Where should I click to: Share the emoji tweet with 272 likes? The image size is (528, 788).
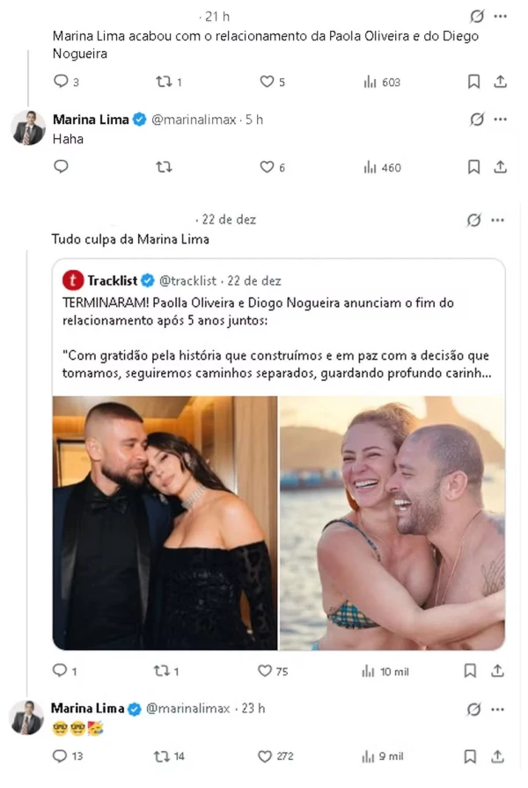click(500, 756)
